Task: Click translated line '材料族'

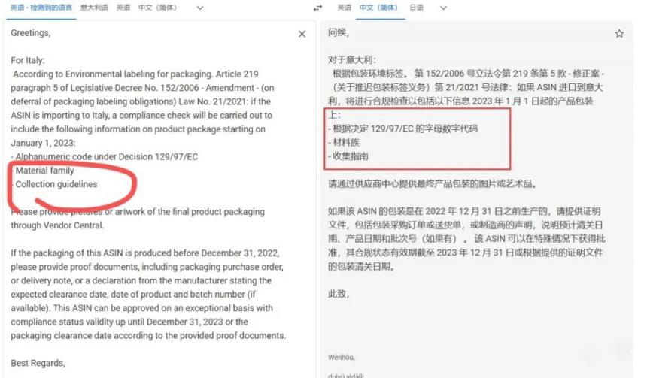Action: point(344,143)
